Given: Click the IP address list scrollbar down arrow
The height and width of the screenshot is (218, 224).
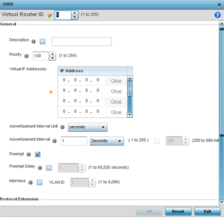Looking at the screenshot, I should 129,115.
